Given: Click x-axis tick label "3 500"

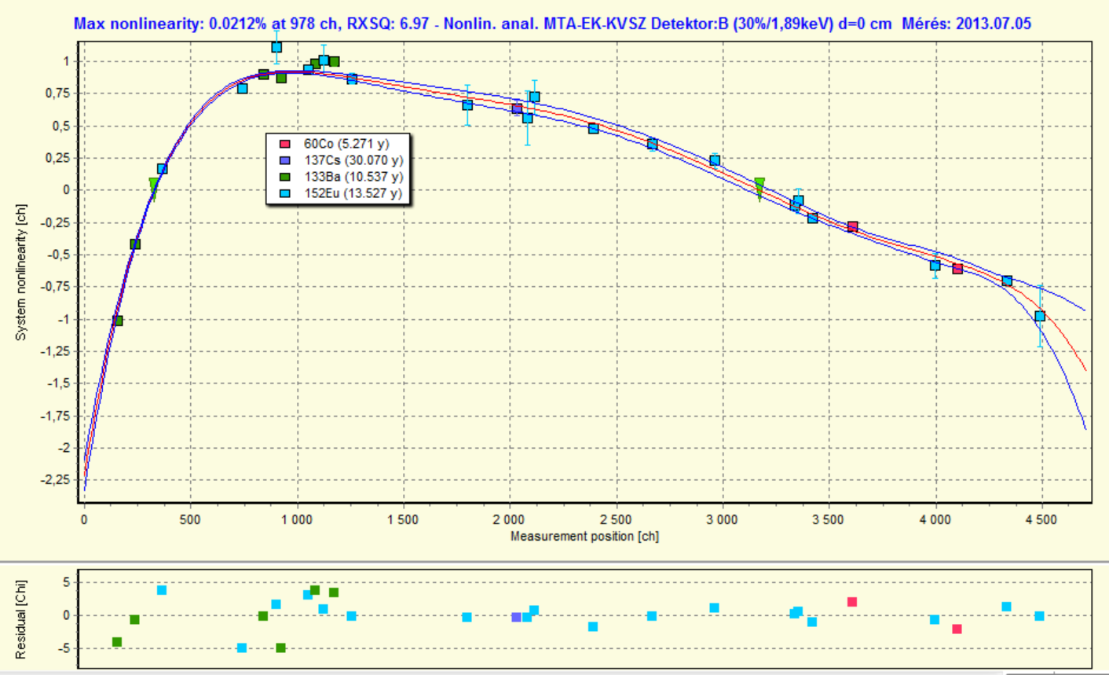Looking at the screenshot, I should [829, 519].
